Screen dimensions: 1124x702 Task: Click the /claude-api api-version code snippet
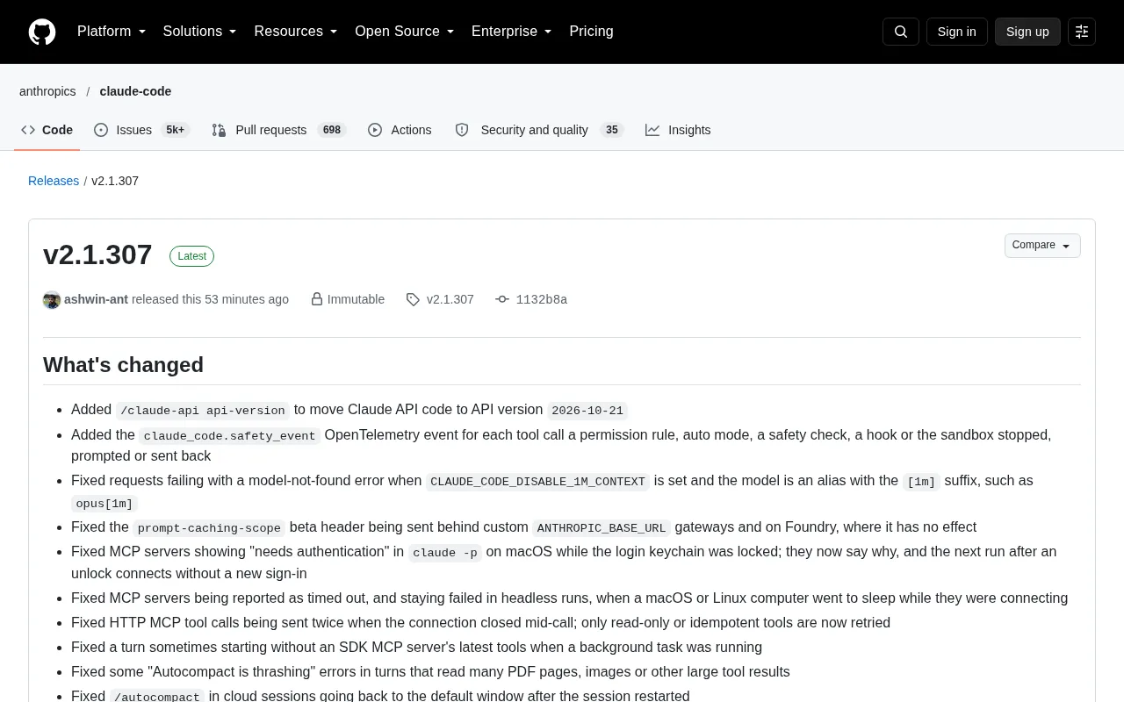pyautogui.click(x=203, y=411)
